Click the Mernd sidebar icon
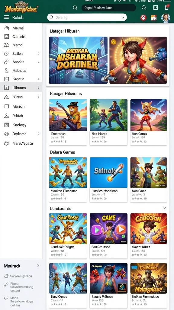This screenshot has width=174, height=310. 7,45
